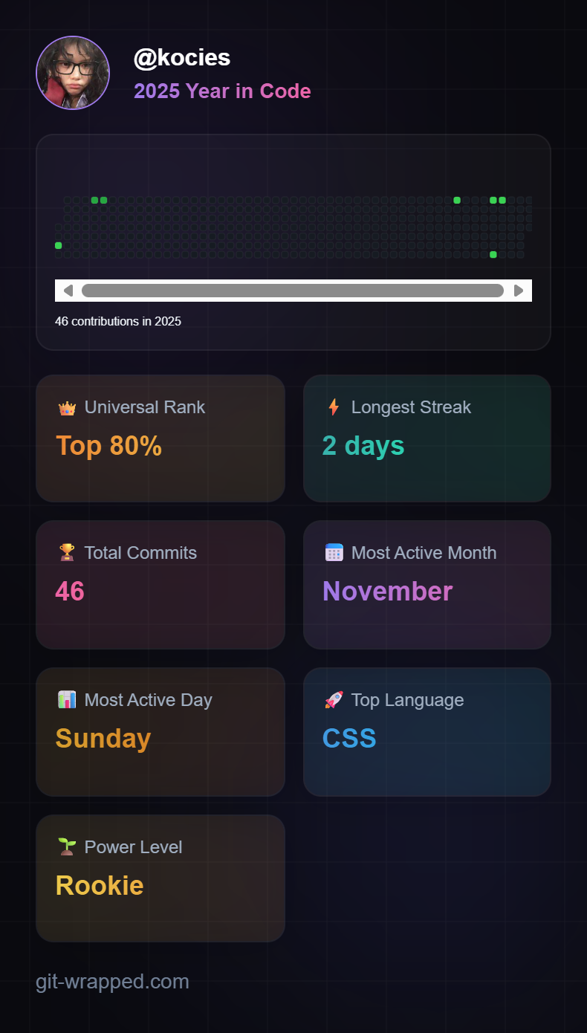Click the left scroll arrow under contribution graph

(x=68, y=291)
